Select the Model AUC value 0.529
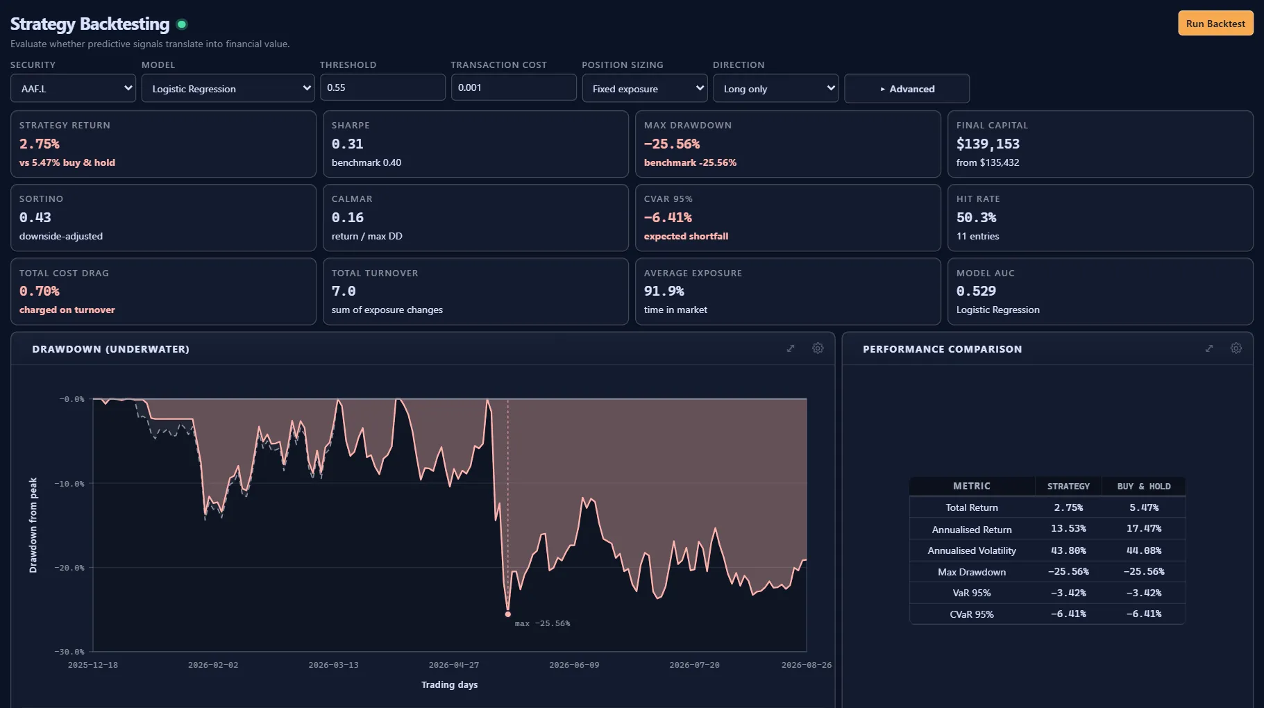Viewport: 1264px width, 708px height. [976, 291]
